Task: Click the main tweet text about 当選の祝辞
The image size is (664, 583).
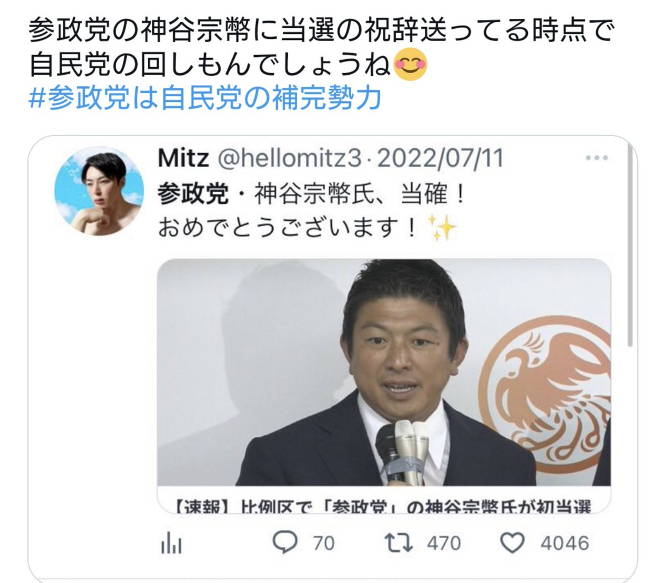Action: coord(321,49)
